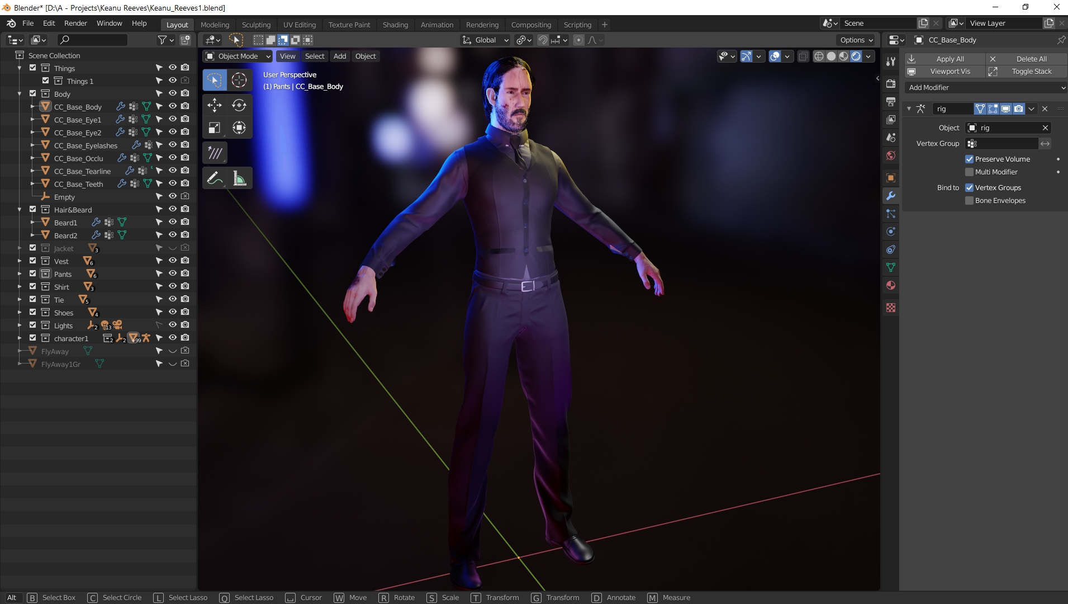1068x604 pixels.
Task: Hide the Vest collection in viewport
Action: [173, 261]
